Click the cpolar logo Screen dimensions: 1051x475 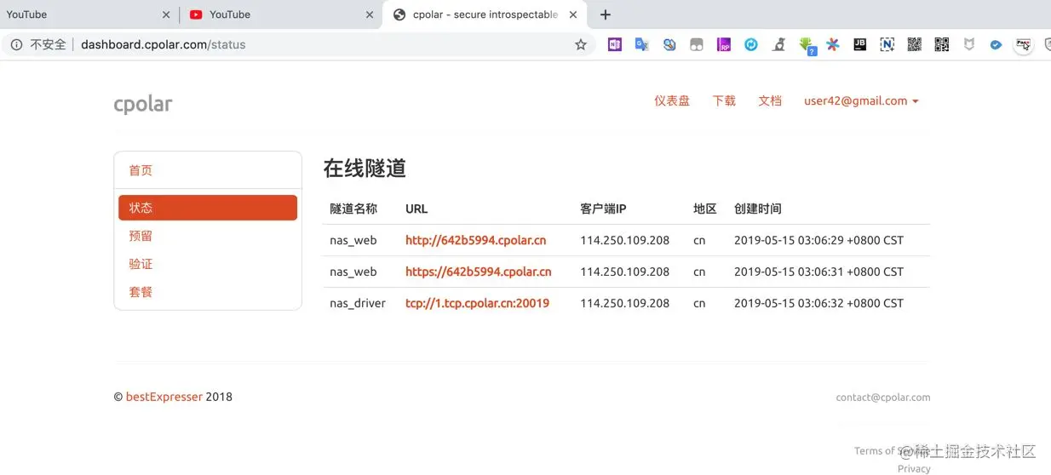(x=143, y=104)
